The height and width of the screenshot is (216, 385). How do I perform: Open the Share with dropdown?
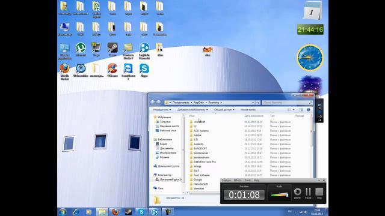224,110
